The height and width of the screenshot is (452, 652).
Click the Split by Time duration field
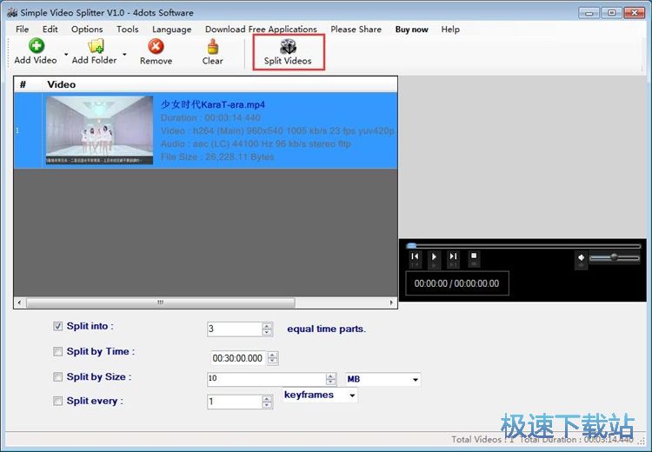[239, 358]
